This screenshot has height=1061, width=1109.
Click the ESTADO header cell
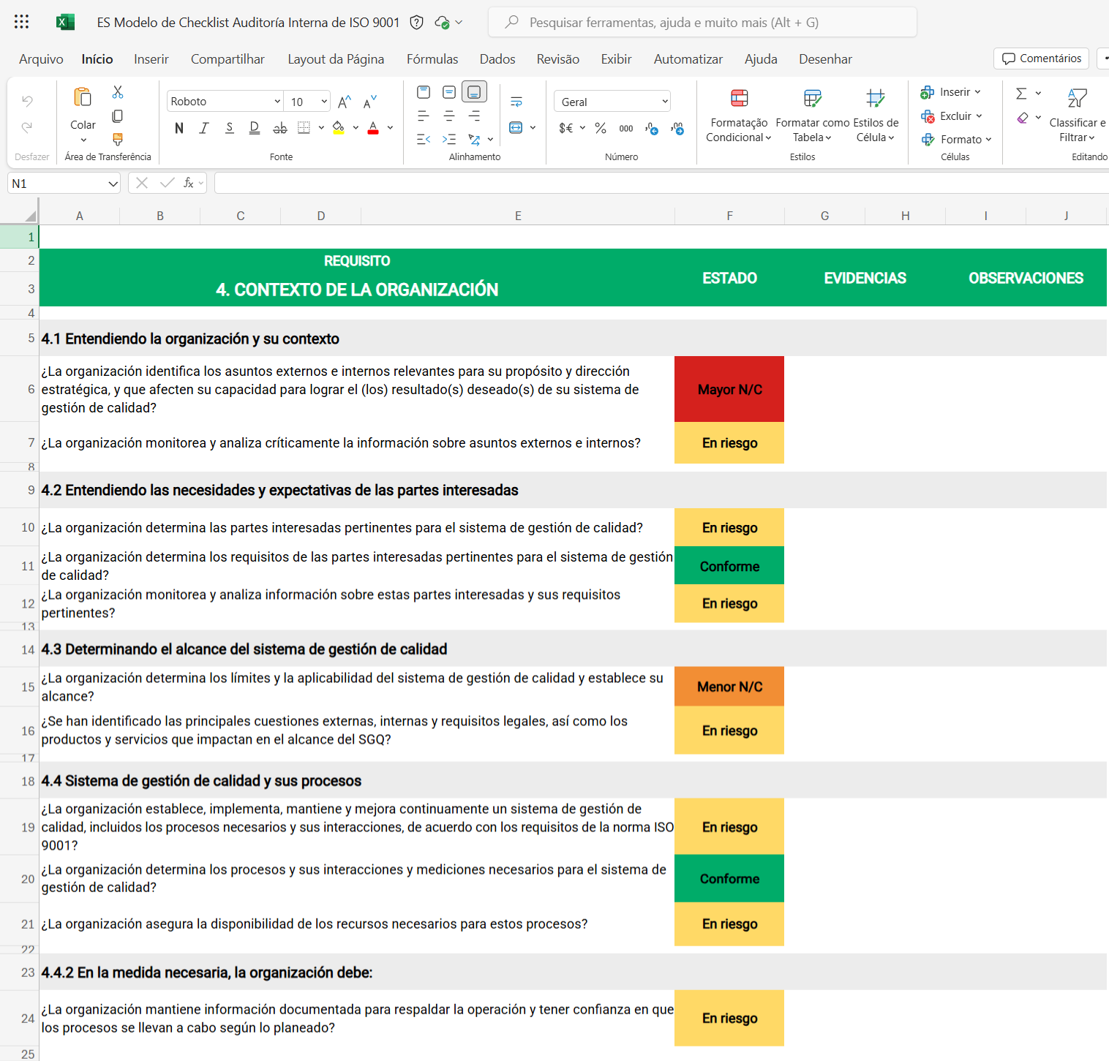tap(729, 278)
